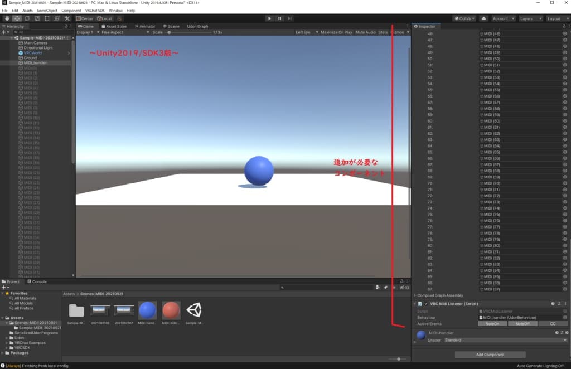Toggle Maximize On Play
Screen dimensions: 571x369
click(x=336, y=32)
